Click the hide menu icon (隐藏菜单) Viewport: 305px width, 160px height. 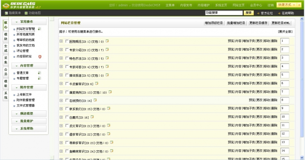coord(6,13)
